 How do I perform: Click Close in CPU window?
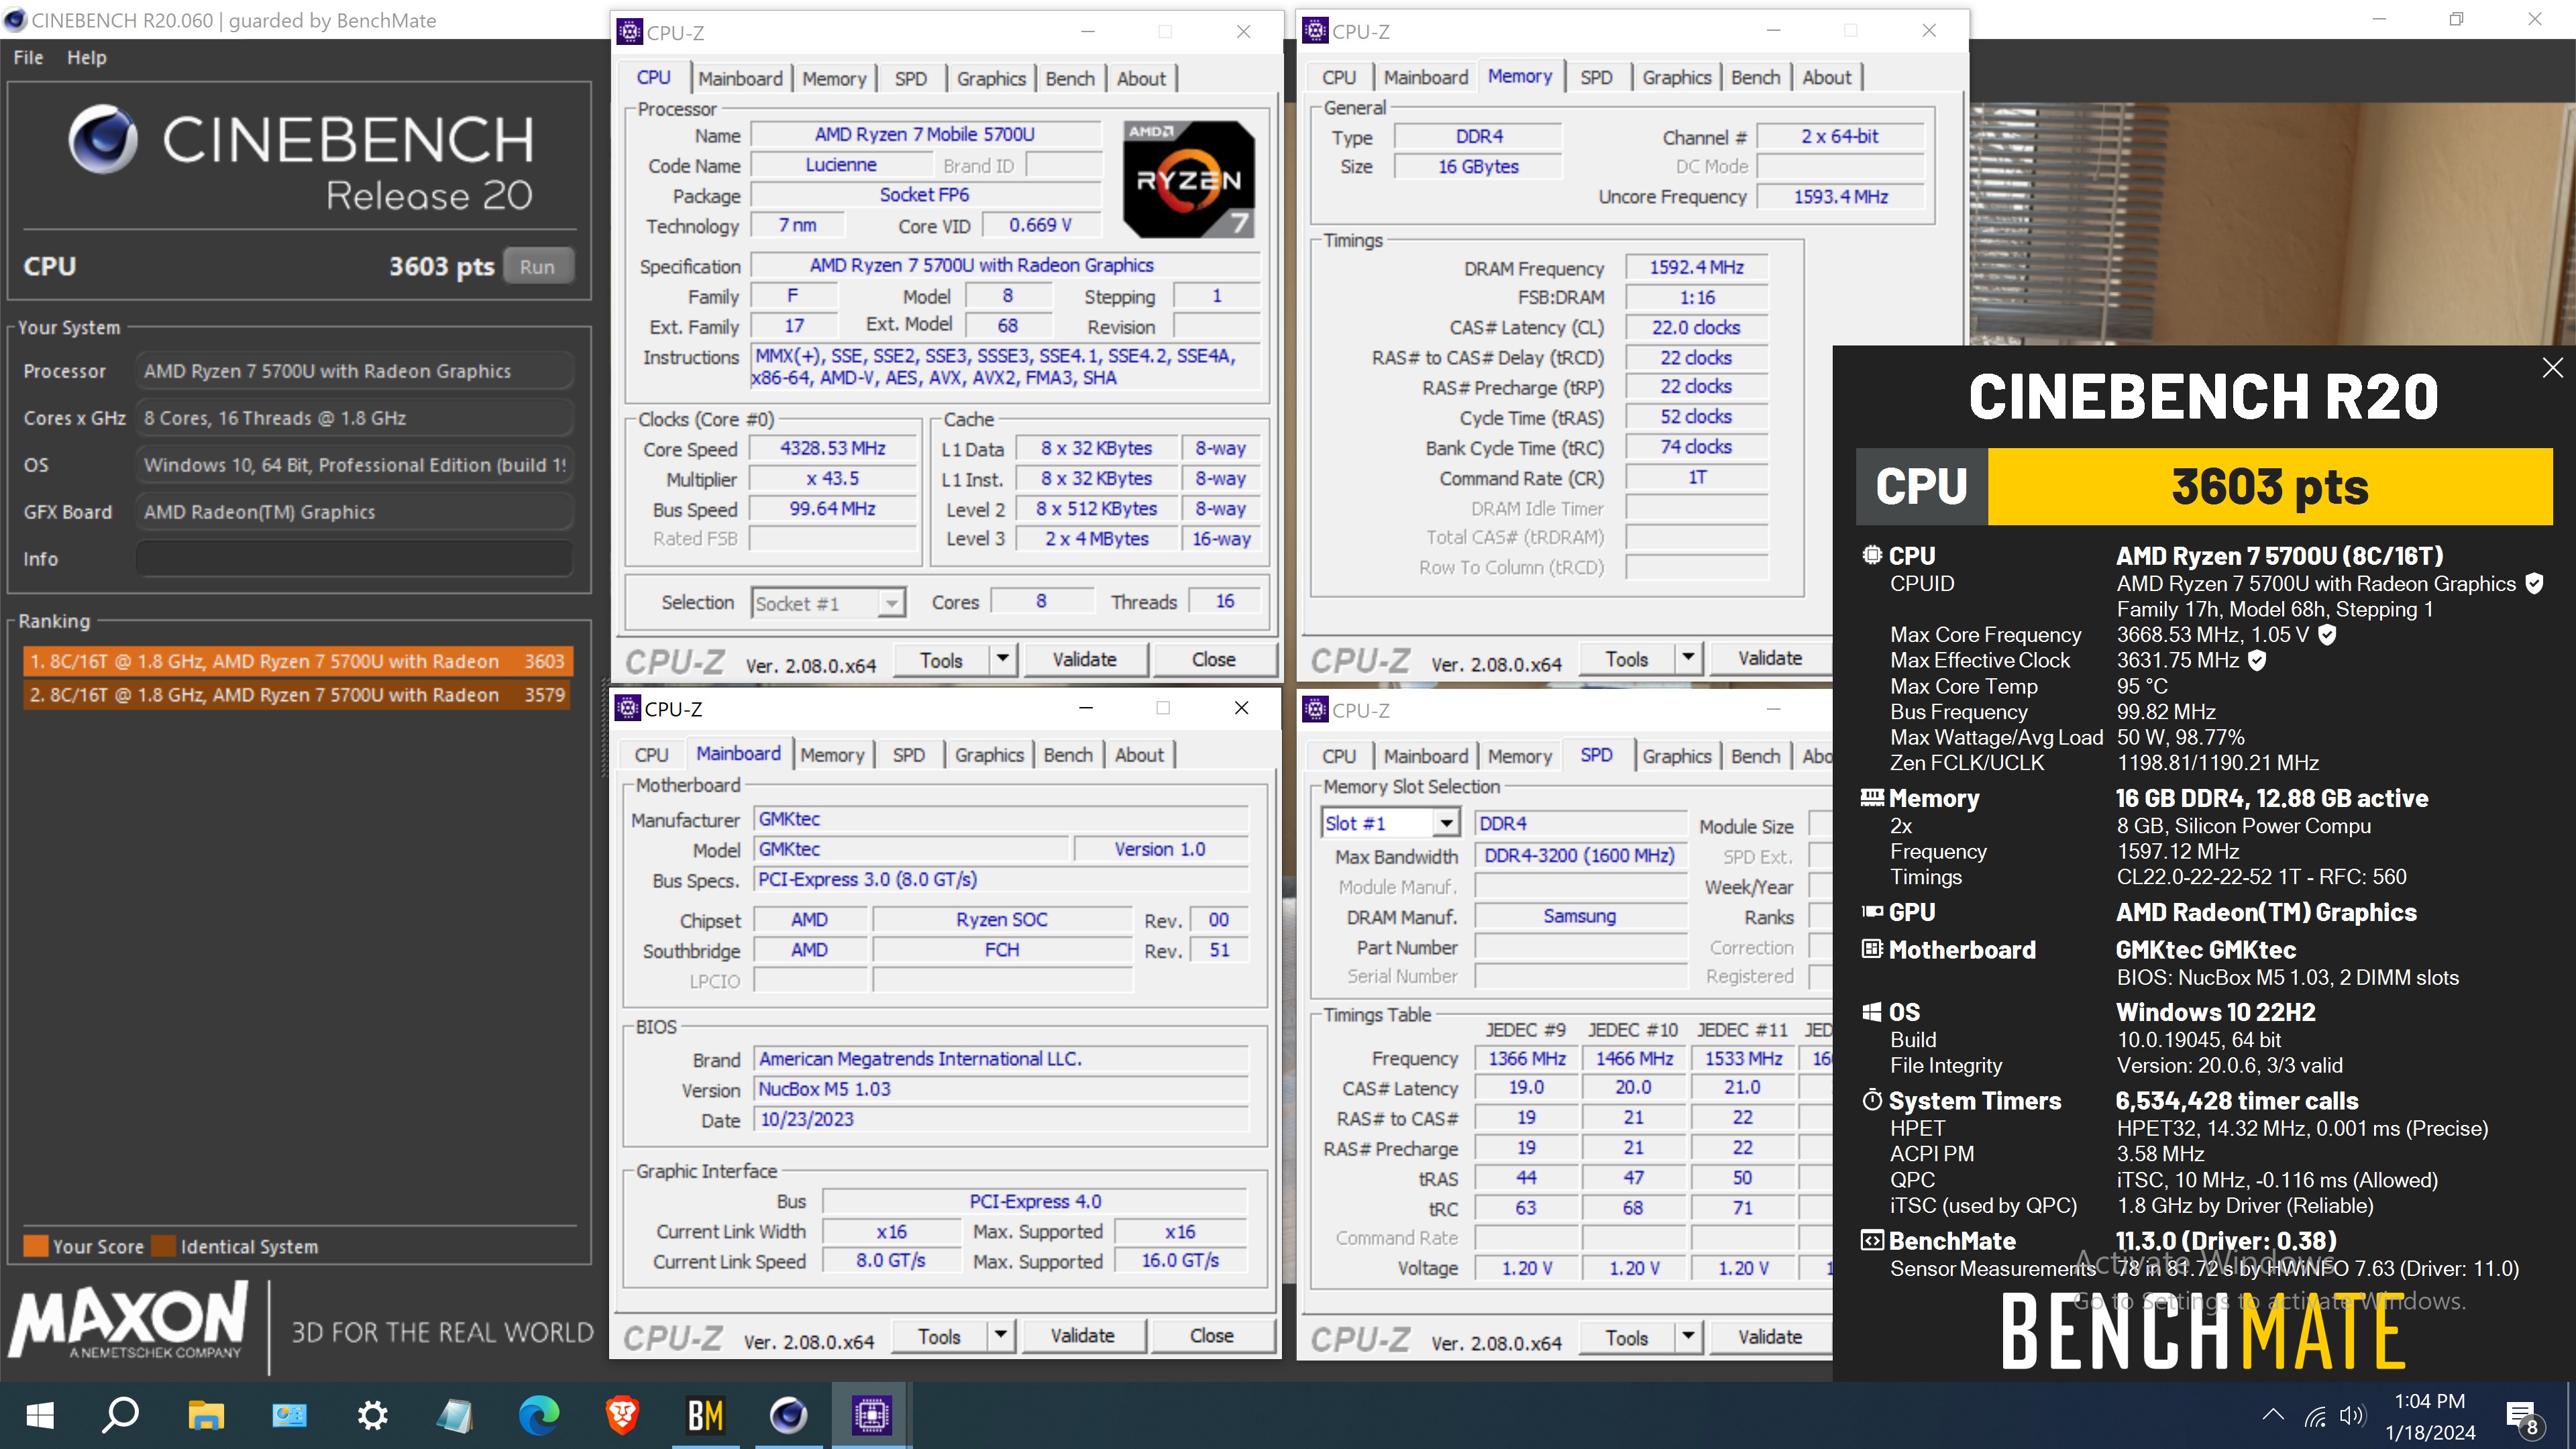(1213, 659)
